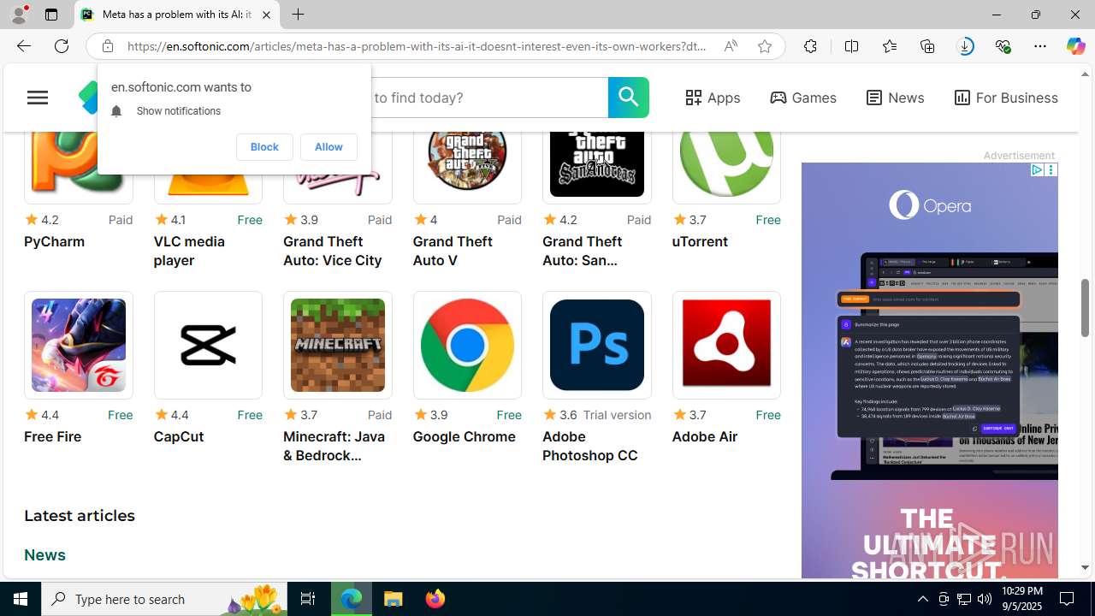Show hidden tray icons chevron

(922, 599)
